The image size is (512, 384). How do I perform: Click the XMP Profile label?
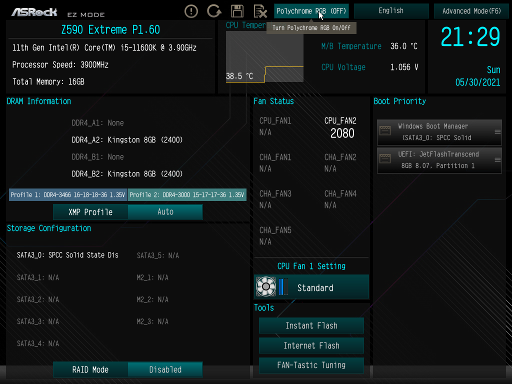pos(90,212)
